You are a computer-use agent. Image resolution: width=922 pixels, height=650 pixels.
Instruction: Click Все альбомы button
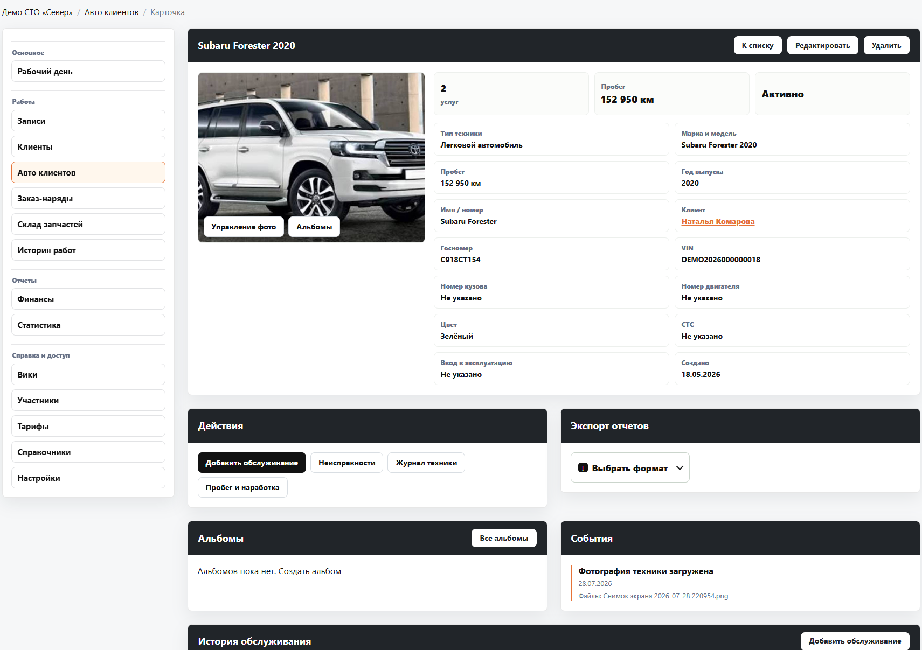[504, 538]
